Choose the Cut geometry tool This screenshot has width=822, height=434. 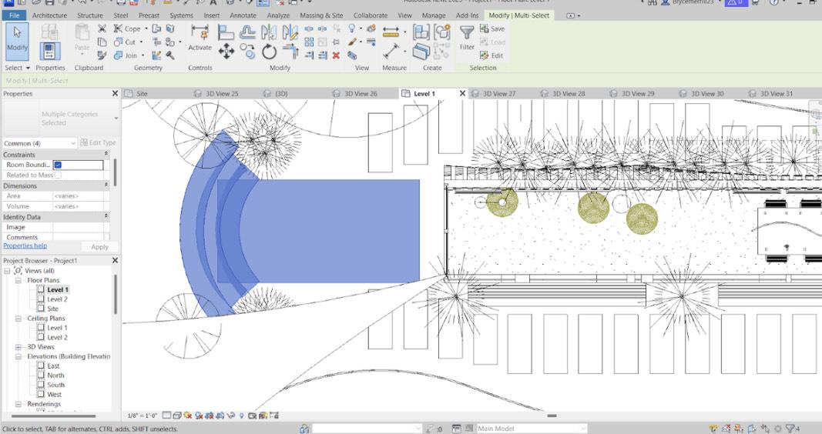tap(125, 42)
